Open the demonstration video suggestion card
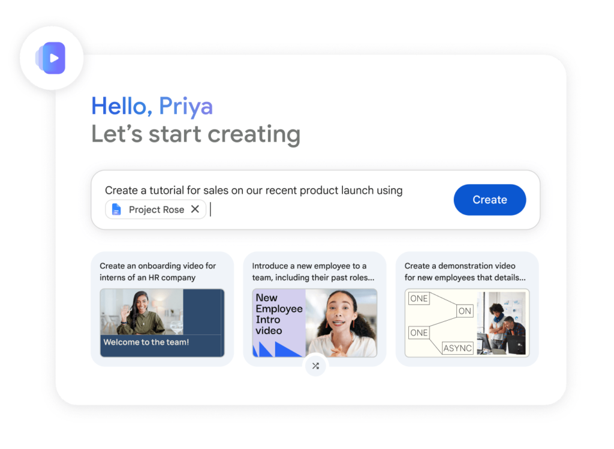The height and width of the screenshot is (449, 614). point(467,309)
